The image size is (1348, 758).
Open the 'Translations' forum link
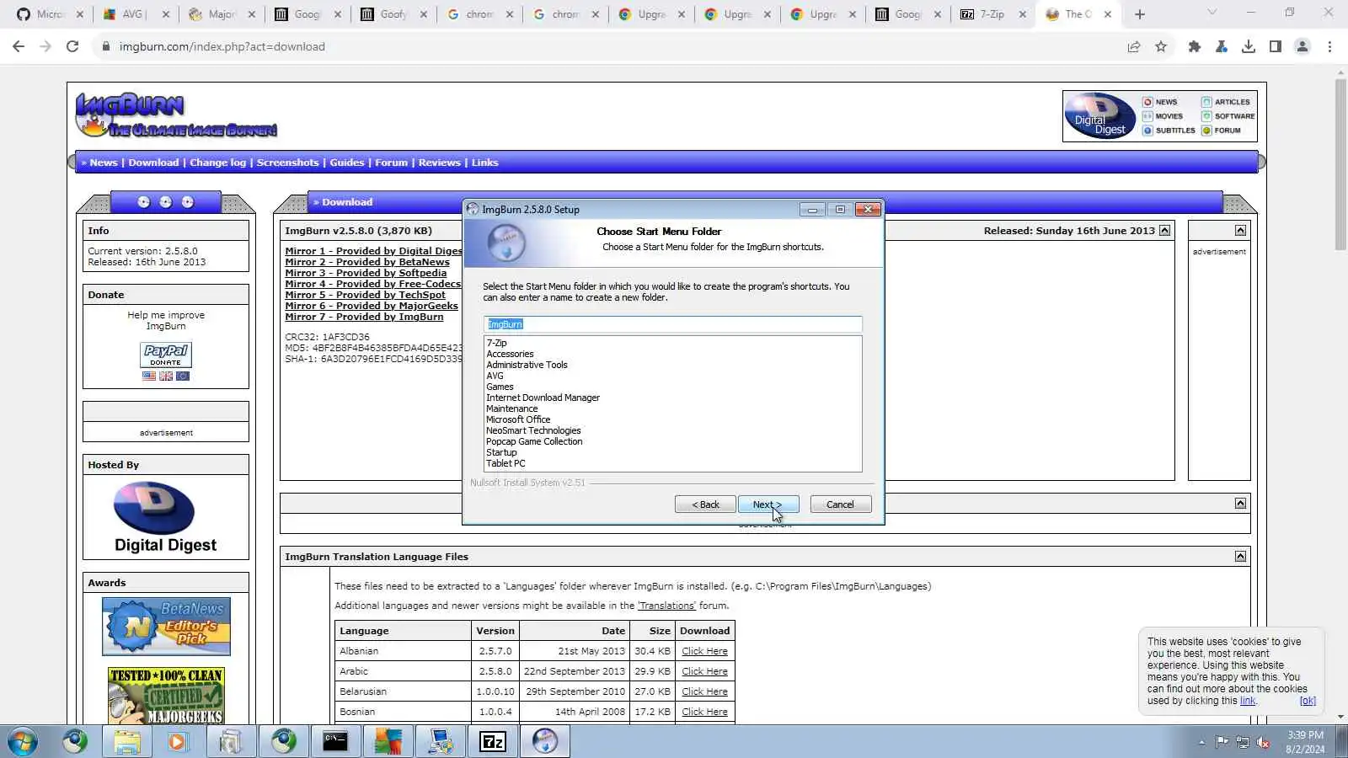click(x=666, y=606)
